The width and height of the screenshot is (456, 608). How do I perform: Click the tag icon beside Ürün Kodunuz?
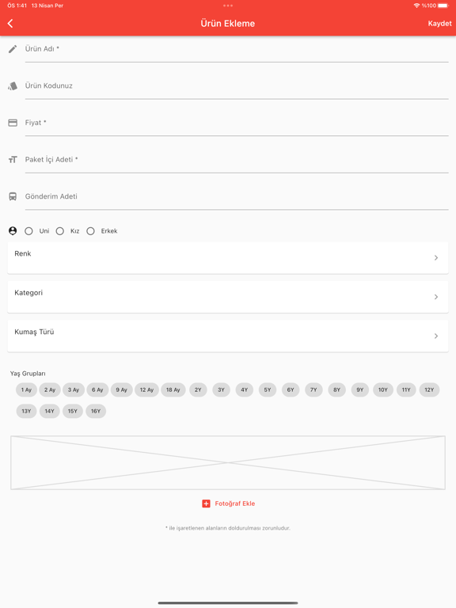[x=13, y=86]
